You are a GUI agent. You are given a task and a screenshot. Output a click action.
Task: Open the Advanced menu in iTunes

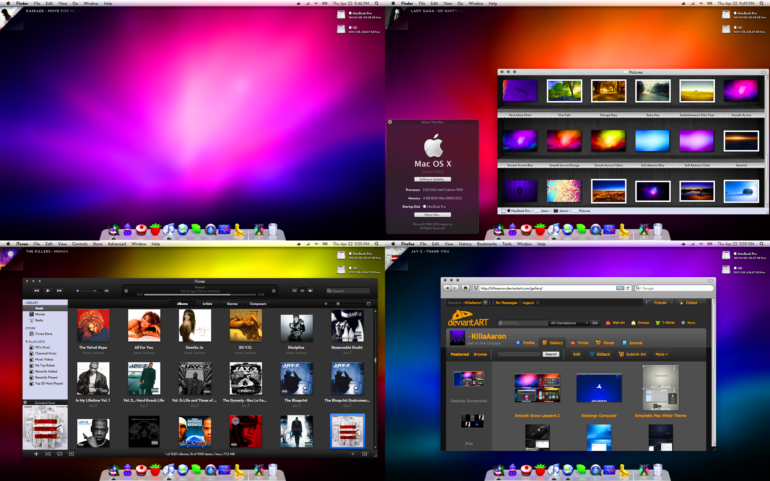point(117,244)
